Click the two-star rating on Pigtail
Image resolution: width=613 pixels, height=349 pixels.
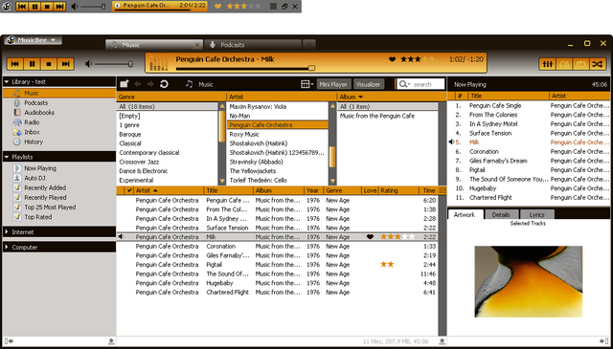pos(387,265)
